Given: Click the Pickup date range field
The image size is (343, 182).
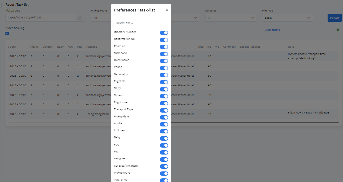Looking at the screenshot, I should (x=40, y=18).
